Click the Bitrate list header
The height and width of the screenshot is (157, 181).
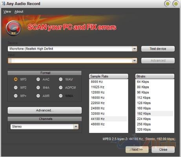(155, 76)
